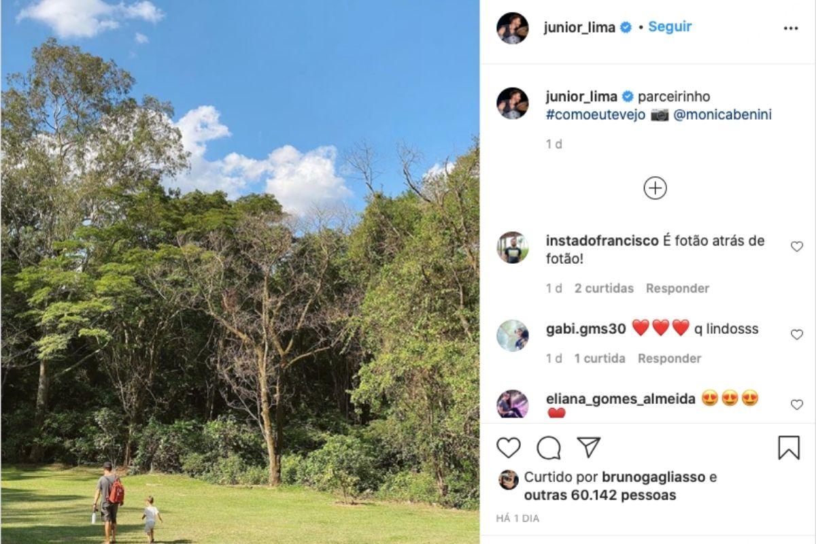Open junior_lima profile avatar in header
This screenshot has width=816, height=544.
coord(512,28)
